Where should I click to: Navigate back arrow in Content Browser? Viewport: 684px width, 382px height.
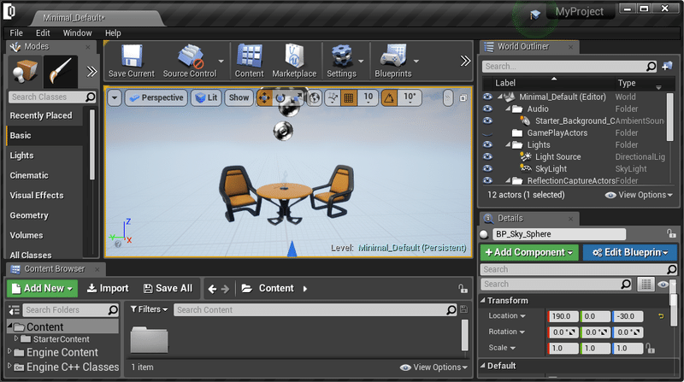[x=212, y=289]
